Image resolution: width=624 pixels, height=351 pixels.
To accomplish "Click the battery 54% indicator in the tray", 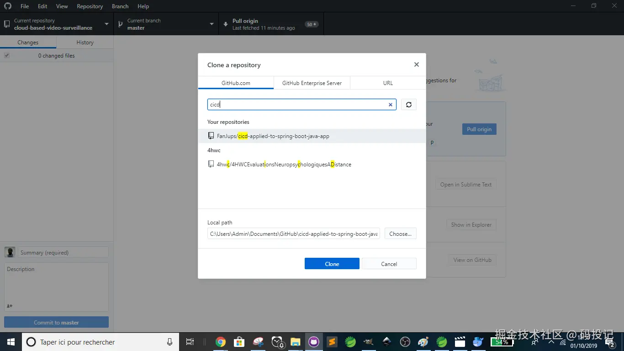I will pos(502,342).
